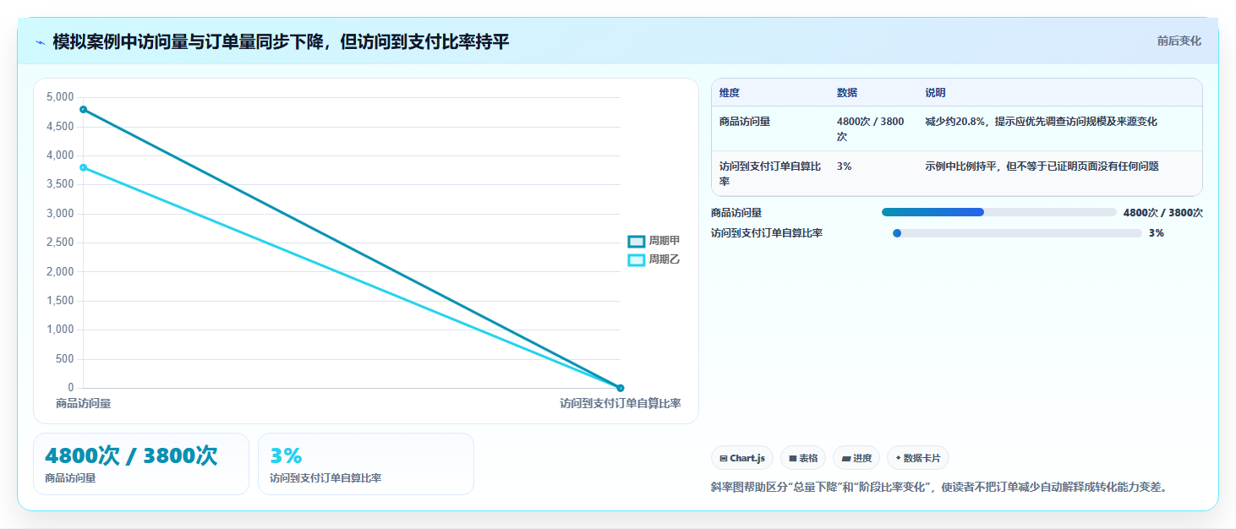Click the Chart.js tag chip
This screenshot has height=529, width=1236.
[742, 458]
